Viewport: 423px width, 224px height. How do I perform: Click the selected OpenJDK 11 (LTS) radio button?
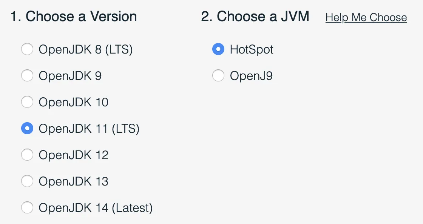click(x=27, y=129)
